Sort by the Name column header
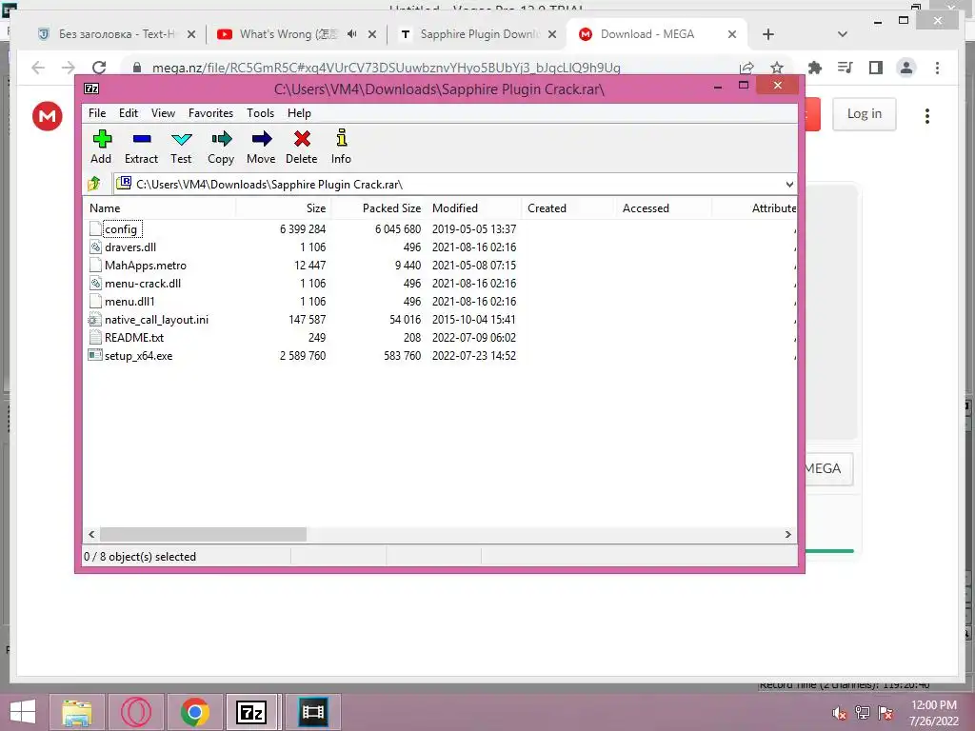 pos(159,208)
